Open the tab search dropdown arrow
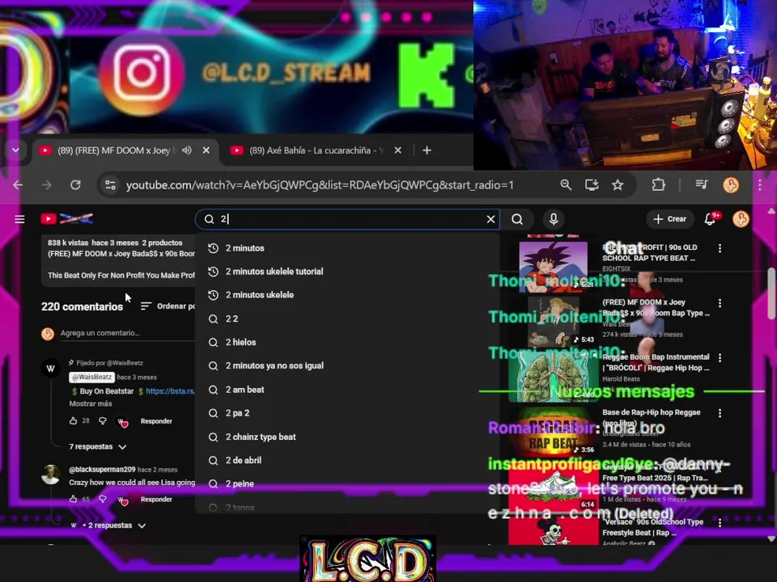The height and width of the screenshot is (582, 777). (x=15, y=150)
